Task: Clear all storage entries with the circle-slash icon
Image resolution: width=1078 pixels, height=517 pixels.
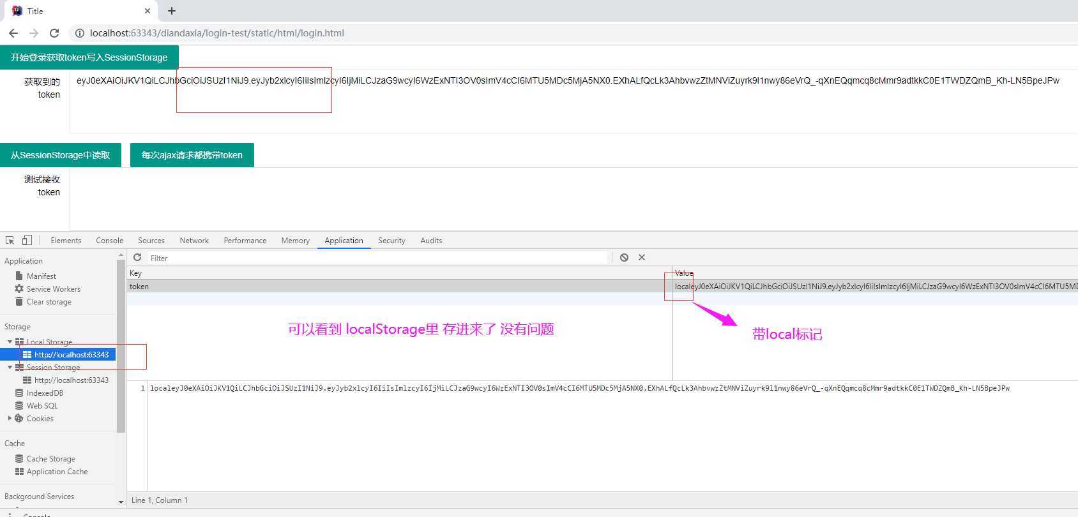Action: click(x=624, y=258)
